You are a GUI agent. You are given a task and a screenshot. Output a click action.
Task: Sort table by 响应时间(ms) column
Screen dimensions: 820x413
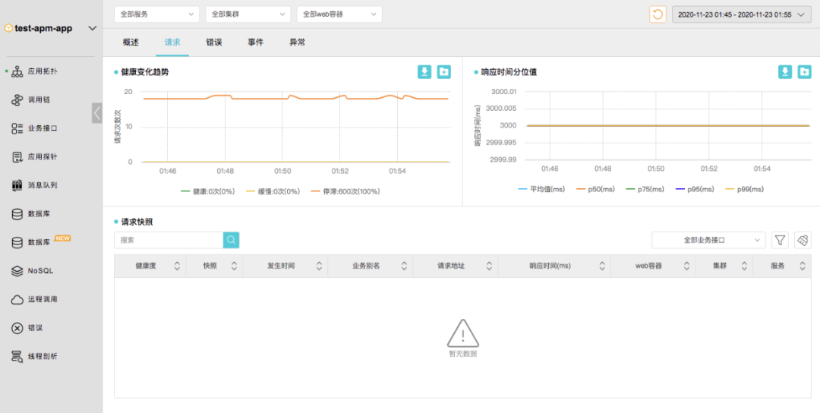click(554, 266)
